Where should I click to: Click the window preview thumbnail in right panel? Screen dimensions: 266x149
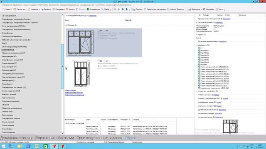230,127
